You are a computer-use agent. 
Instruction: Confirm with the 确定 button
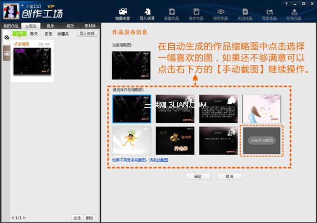click(x=198, y=176)
